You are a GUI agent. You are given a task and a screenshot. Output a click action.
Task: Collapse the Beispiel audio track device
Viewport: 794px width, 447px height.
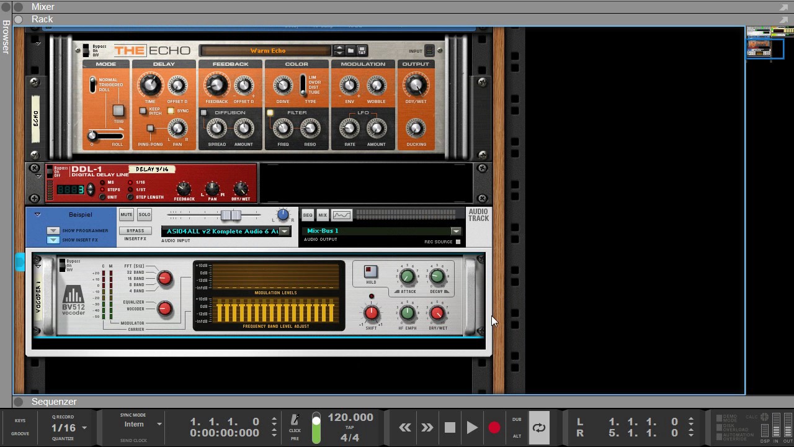point(37,215)
